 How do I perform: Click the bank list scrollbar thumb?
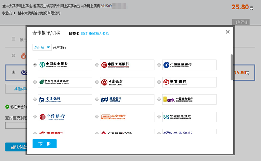tap(232, 67)
